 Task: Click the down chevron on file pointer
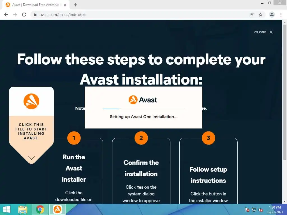(31, 158)
